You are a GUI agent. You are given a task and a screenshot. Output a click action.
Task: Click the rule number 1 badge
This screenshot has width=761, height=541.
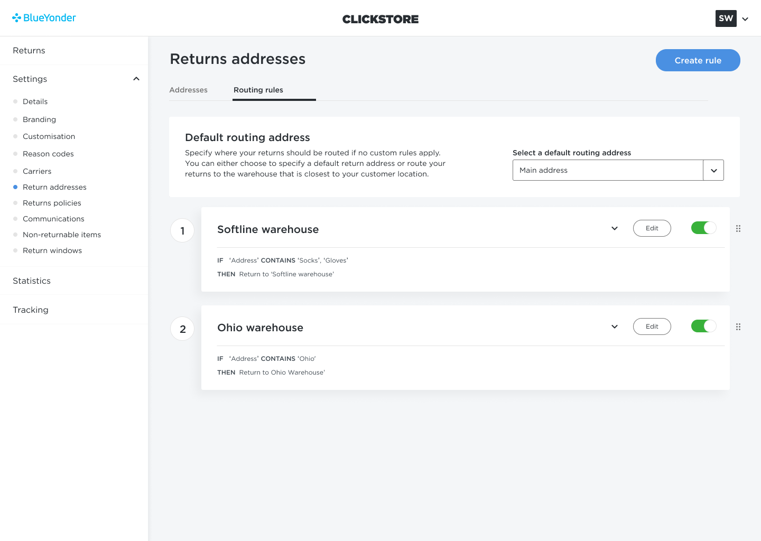click(182, 230)
